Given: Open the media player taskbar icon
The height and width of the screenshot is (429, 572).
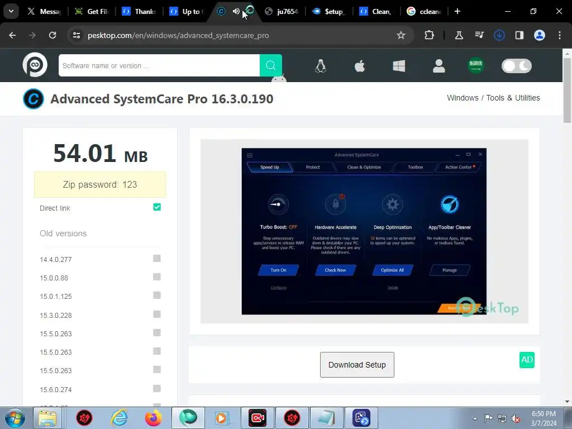Looking at the screenshot, I should pyautogui.click(x=221, y=418).
